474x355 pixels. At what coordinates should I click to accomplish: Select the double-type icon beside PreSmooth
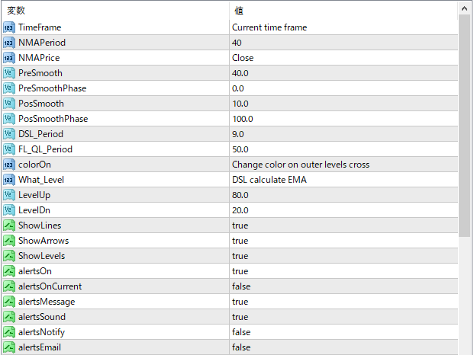coord(8,73)
